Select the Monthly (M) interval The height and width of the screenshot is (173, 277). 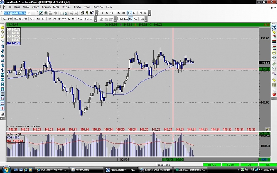pos(145,13)
